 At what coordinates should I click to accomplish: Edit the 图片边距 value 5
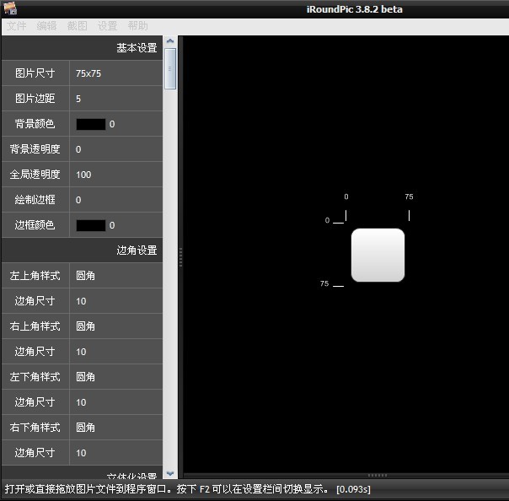(116, 99)
